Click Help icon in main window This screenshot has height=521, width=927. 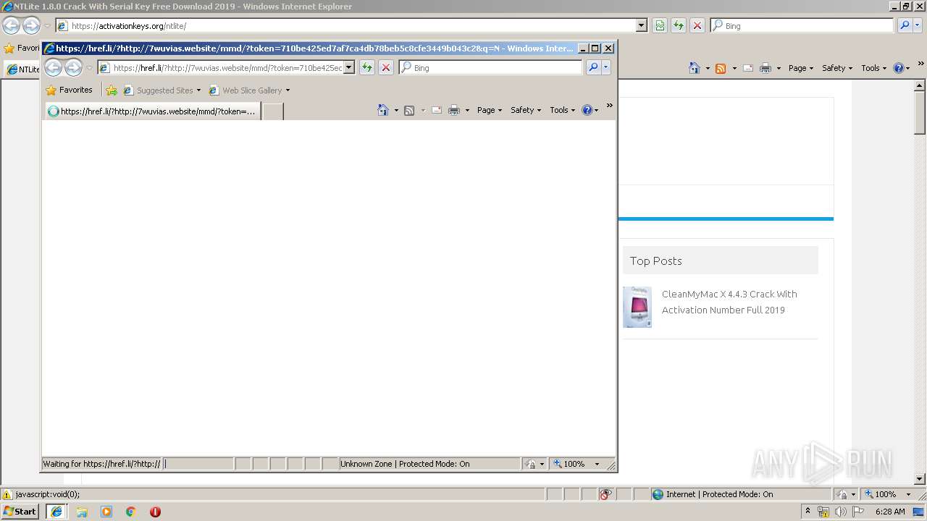(x=898, y=68)
